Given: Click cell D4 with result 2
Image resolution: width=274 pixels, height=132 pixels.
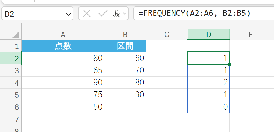Looking at the screenshot, I should pyautogui.click(x=208, y=83).
